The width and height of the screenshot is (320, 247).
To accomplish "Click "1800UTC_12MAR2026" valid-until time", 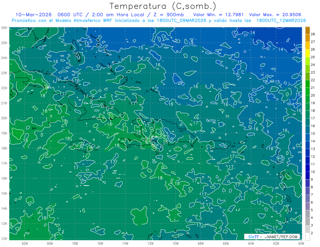I will 281,21.
